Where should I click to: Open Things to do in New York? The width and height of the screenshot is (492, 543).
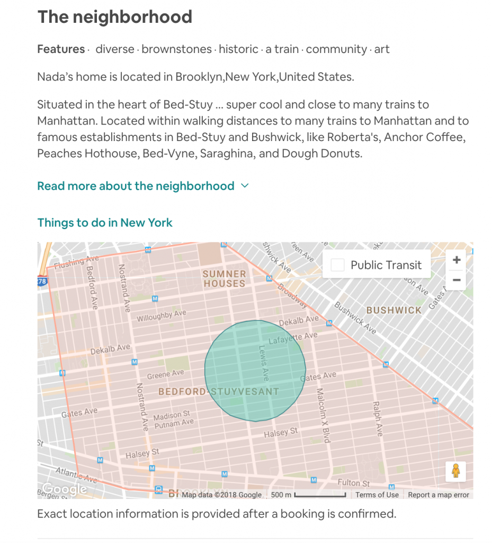pyautogui.click(x=105, y=223)
